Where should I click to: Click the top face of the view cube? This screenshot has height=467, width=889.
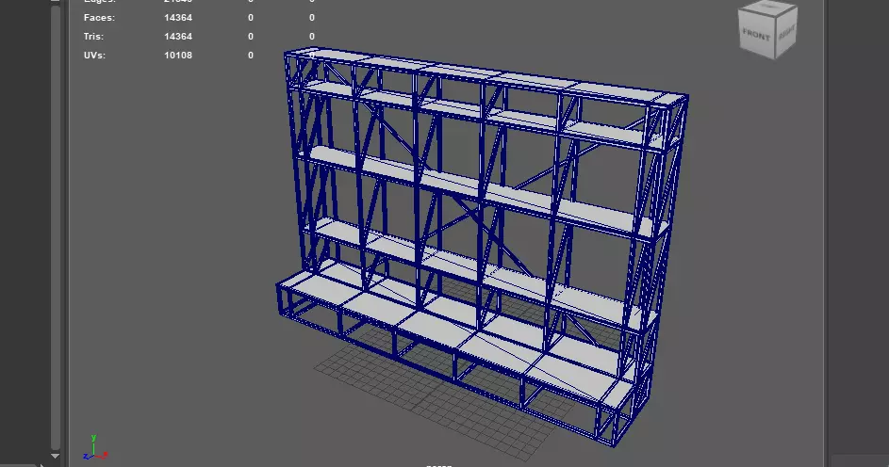point(769,7)
